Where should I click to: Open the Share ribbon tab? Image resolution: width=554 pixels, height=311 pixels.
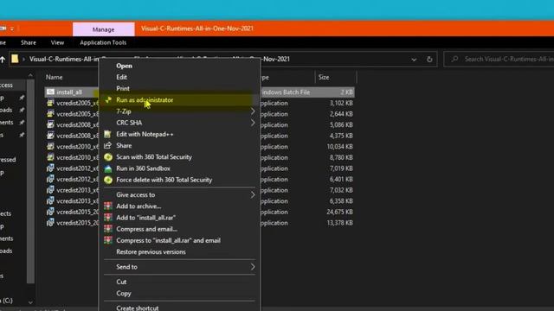tap(29, 42)
